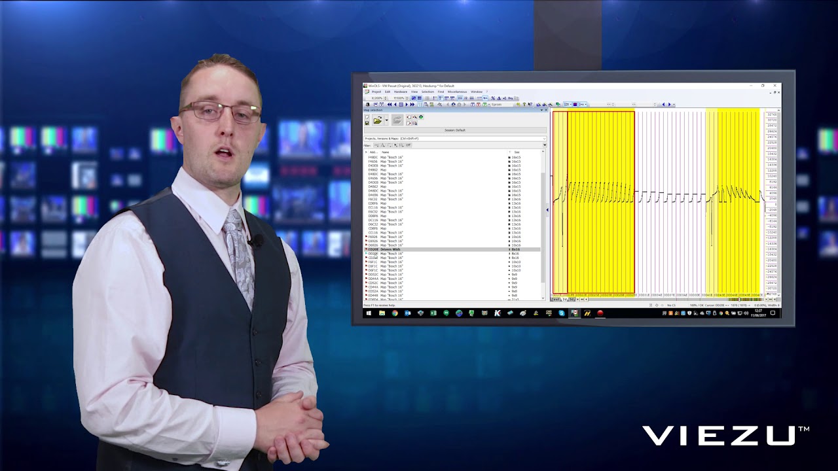Image resolution: width=838 pixels, height=471 pixels.
Task: Open the Selection menu
Action: (428, 92)
